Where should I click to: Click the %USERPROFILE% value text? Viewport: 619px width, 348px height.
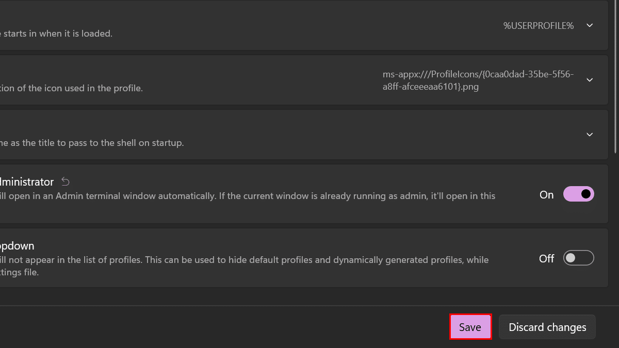(539, 25)
